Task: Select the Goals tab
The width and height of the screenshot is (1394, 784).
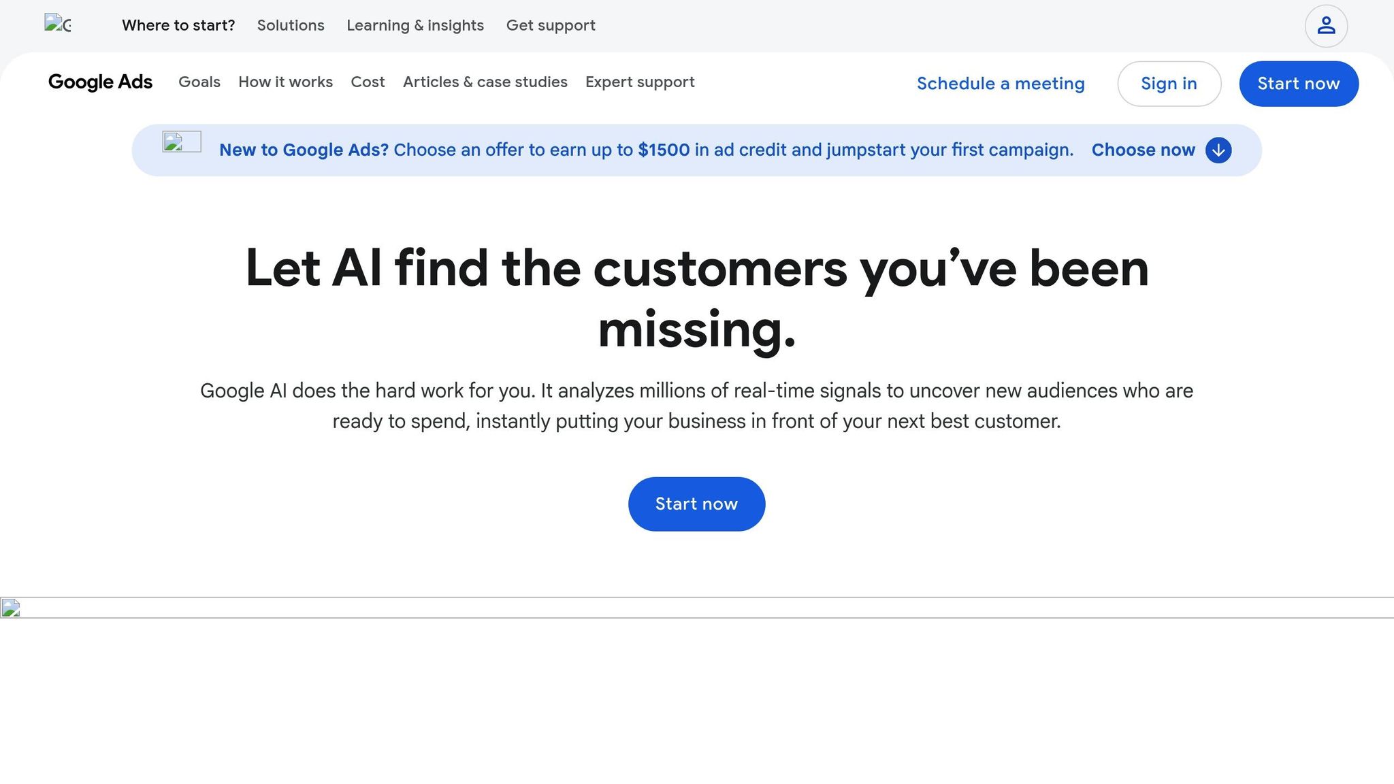Action: point(199,82)
